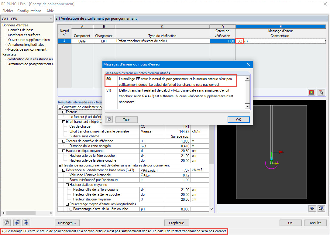The width and height of the screenshot is (330, 235).
Task: Click the punching node graphic preview
Action: pos(271,152)
